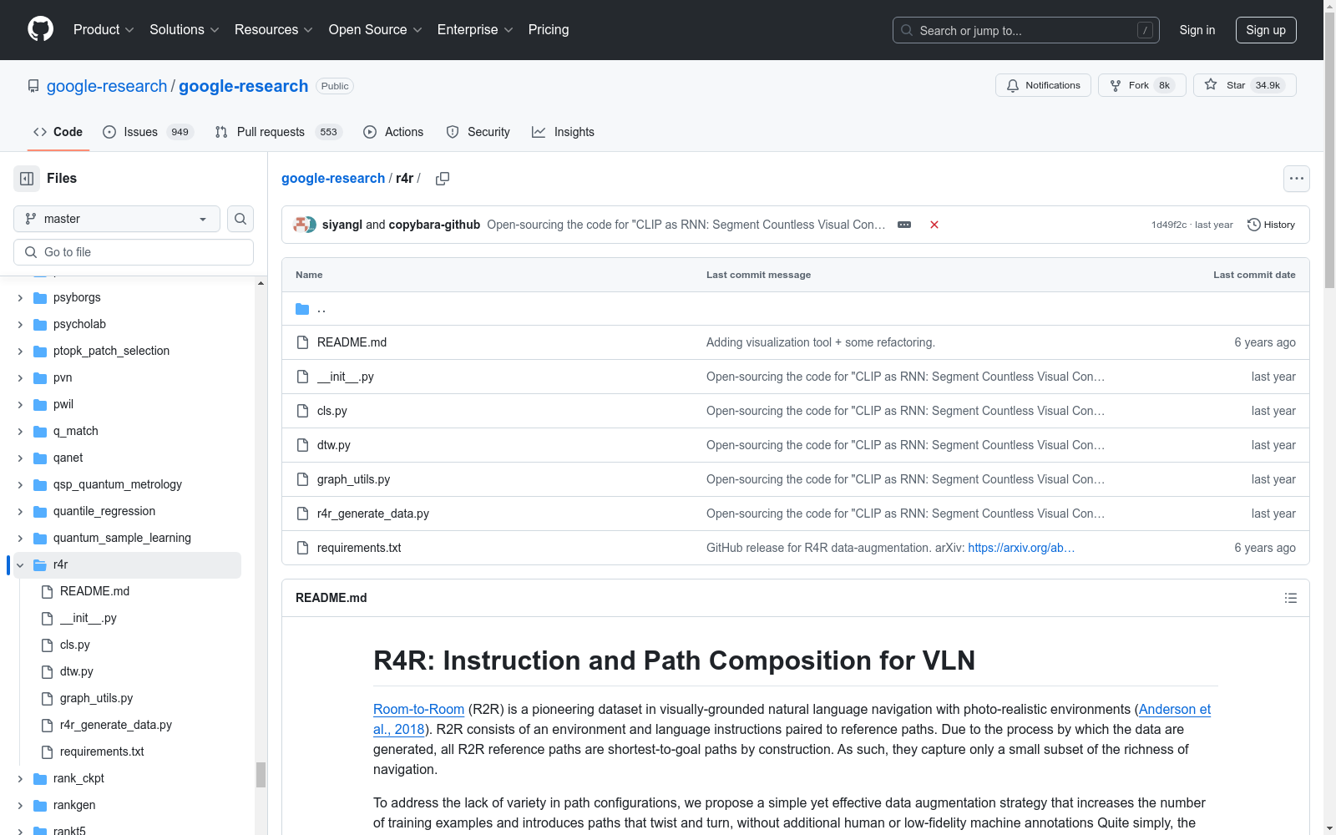Open the qsp_quantum_metrology folder
Image resolution: width=1336 pixels, height=835 pixels.
point(118,484)
